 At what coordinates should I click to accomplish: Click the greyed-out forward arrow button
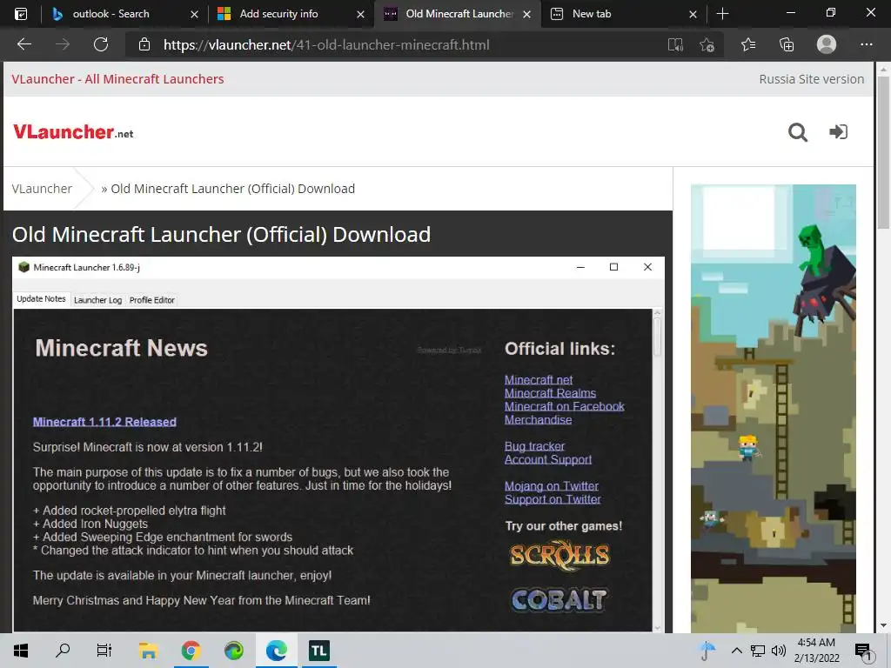63,45
